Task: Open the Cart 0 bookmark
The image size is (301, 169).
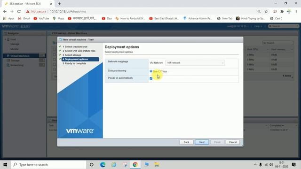Action: tap(276, 18)
